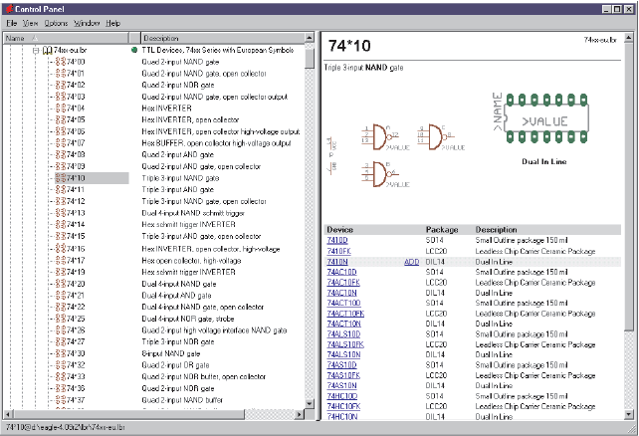Open the 74HC10D device link
639x436 pixels.
pos(342,396)
